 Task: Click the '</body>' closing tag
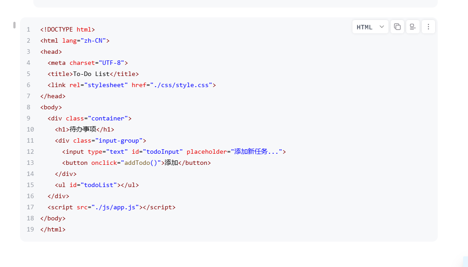[x=53, y=219]
